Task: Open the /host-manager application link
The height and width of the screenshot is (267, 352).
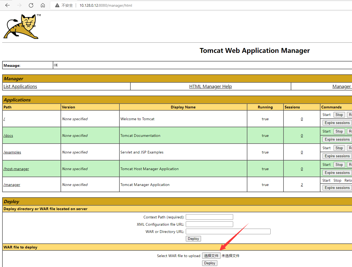Action: [x=16, y=169]
